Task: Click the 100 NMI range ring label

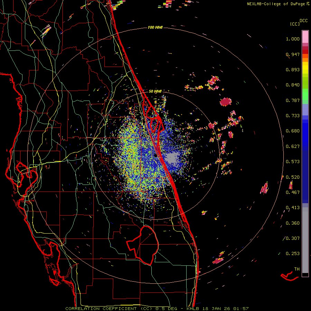Action: [x=155, y=27]
